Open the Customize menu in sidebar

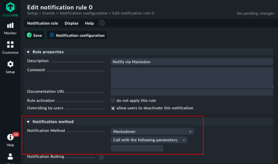click(x=10, y=48)
